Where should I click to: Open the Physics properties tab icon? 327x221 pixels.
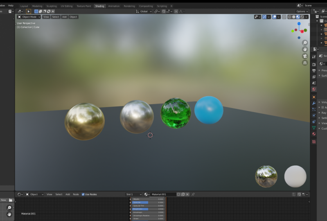pos(314,115)
